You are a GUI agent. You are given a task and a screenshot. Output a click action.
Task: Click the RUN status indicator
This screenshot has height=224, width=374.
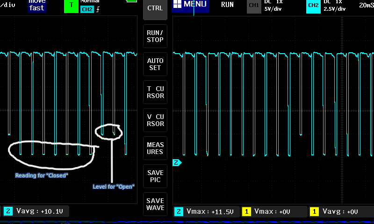pyautogui.click(x=227, y=5)
